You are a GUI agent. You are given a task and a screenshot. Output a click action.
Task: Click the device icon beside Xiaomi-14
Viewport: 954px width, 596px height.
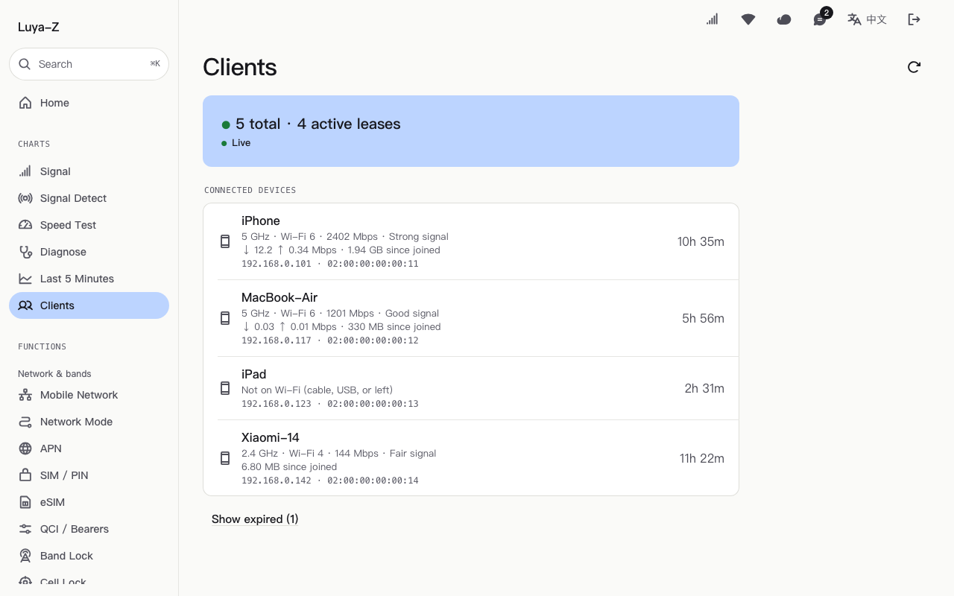point(225,458)
